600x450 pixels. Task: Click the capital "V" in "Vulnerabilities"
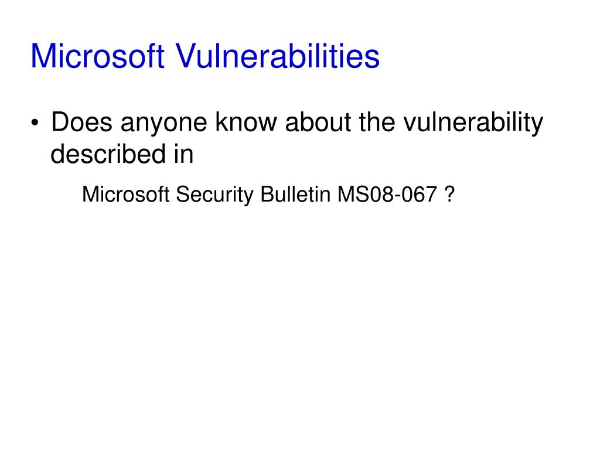[186, 56]
